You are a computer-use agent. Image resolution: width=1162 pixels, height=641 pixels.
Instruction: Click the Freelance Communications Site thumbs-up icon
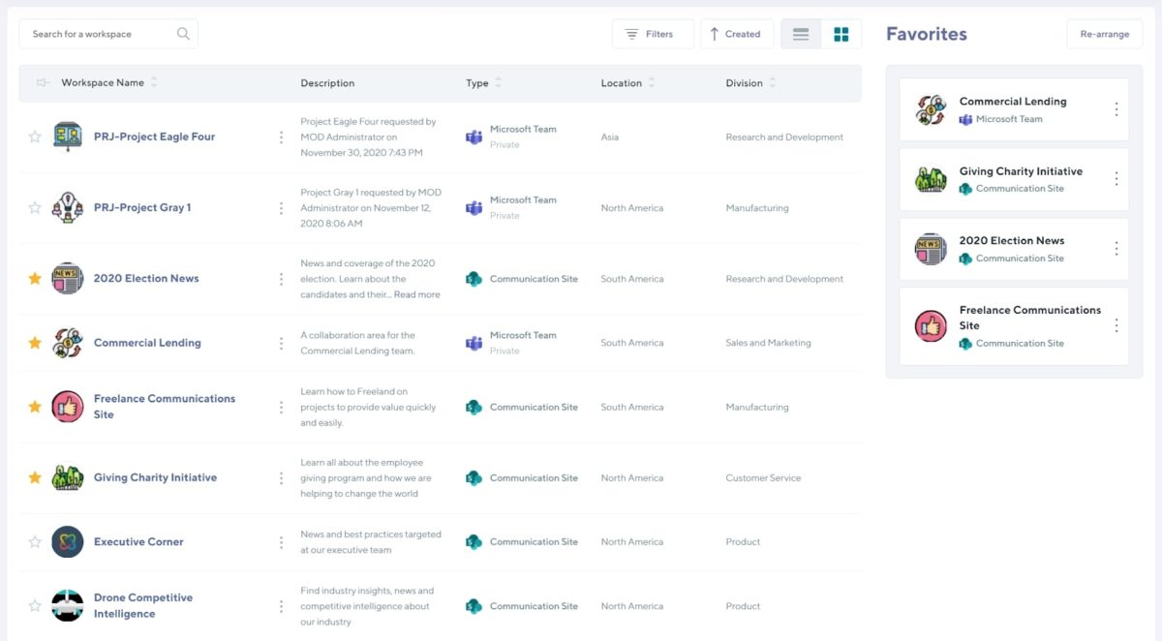[67, 407]
